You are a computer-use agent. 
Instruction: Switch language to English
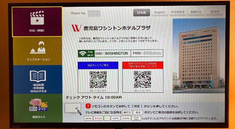pos(160,12)
